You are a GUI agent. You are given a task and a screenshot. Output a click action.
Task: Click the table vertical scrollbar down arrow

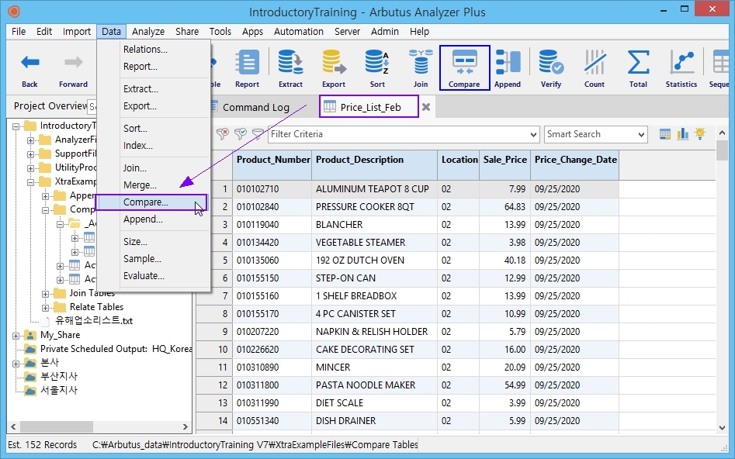pyautogui.click(x=722, y=427)
